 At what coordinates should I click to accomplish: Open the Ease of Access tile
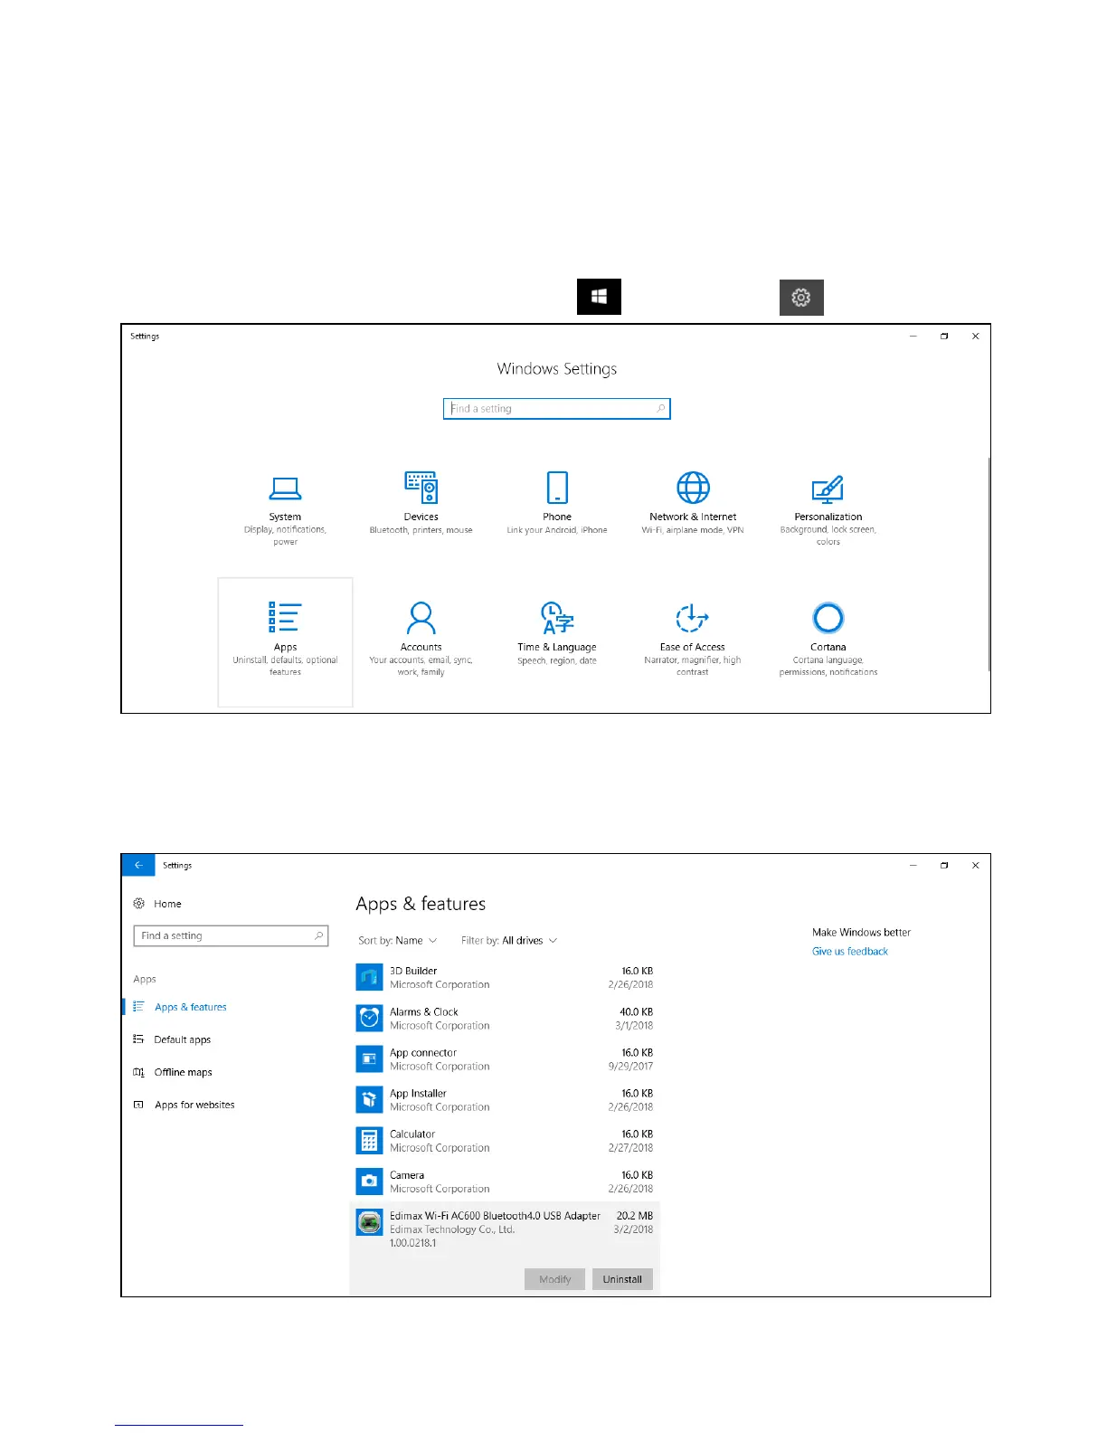pos(693,640)
